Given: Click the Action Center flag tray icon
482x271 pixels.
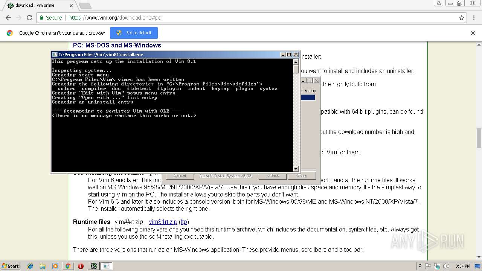Looking at the screenshot, I should point(428,266).
